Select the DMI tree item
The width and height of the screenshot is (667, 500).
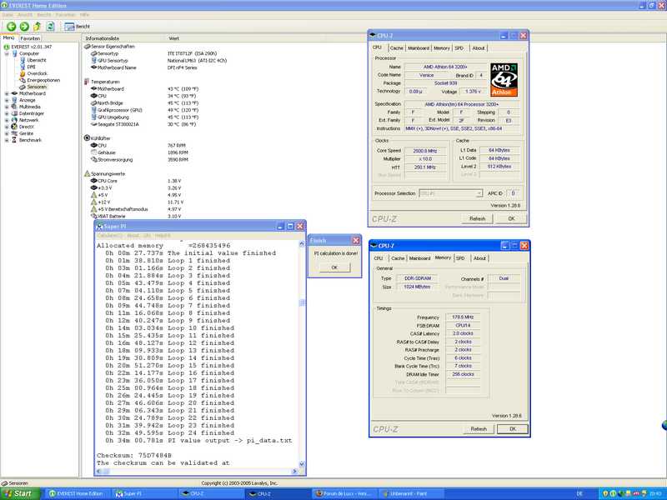(28, 67)
